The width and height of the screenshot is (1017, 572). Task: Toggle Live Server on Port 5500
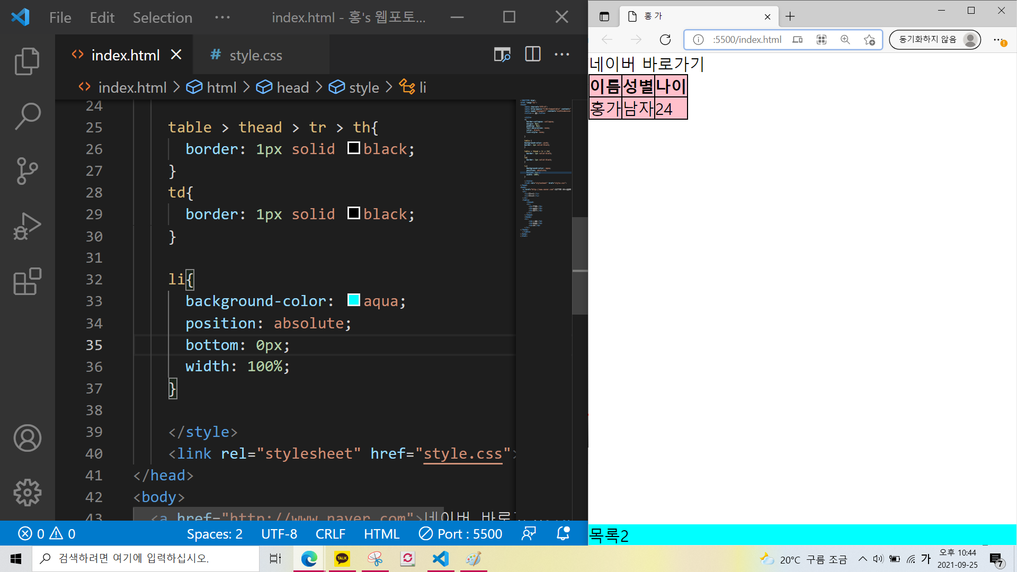point(460,534)
